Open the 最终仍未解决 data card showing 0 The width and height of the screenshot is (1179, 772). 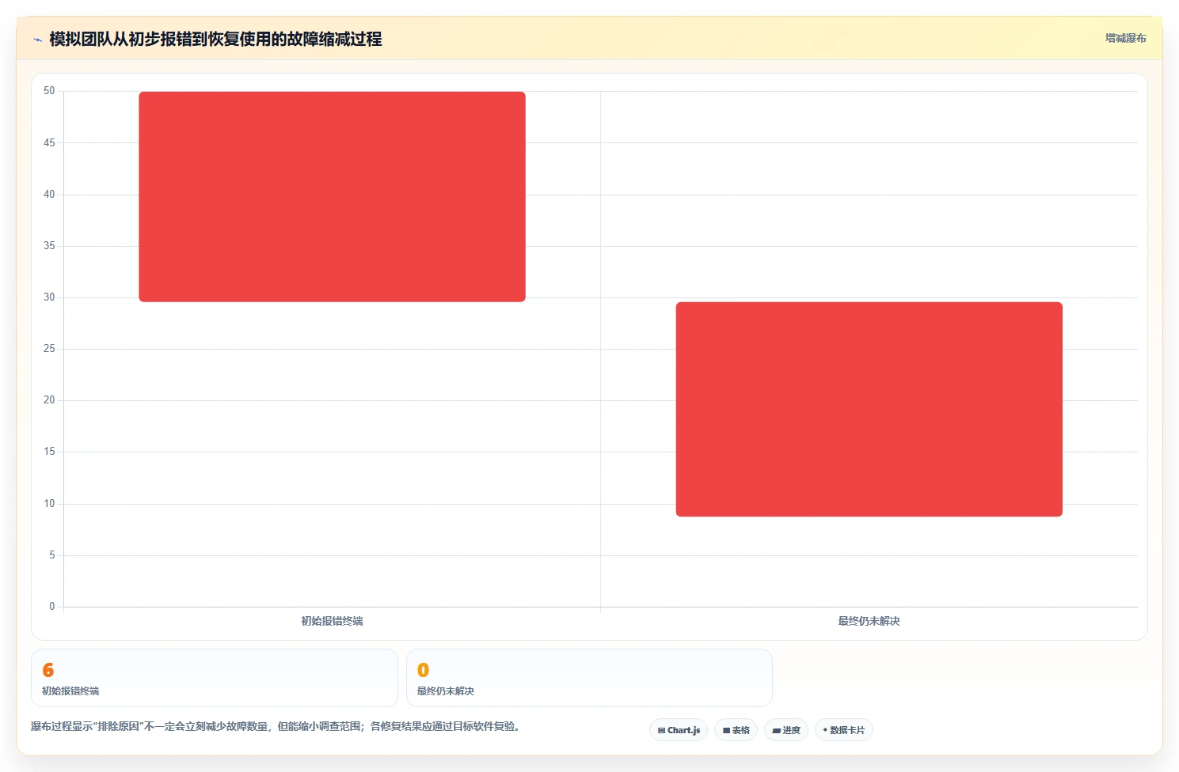[x=589, y=678]
